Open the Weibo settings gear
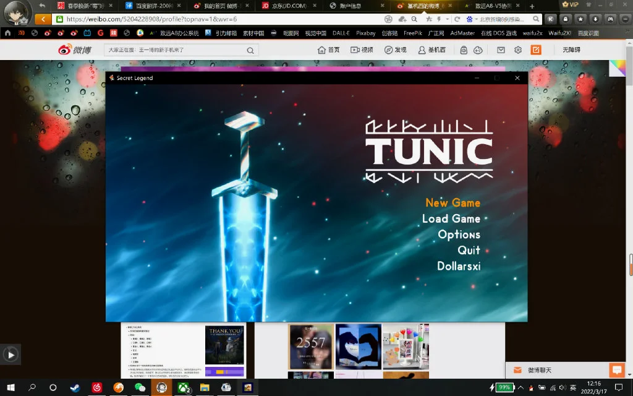The image size is (633, 396). click(518, 50)
